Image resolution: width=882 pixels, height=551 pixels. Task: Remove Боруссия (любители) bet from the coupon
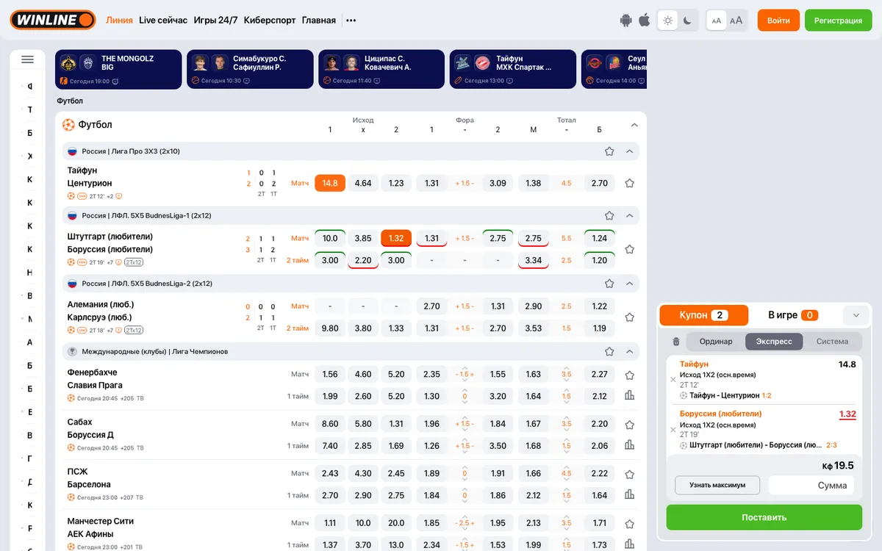pos(673,430)
